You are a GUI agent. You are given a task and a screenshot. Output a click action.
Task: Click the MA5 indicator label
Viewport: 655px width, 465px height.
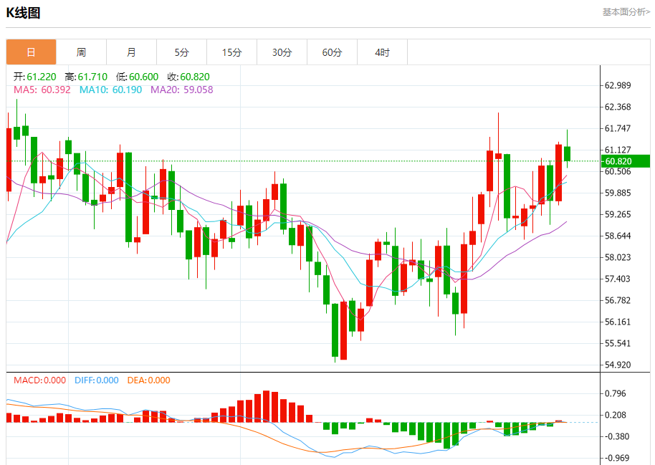click(x=42, y=90)
